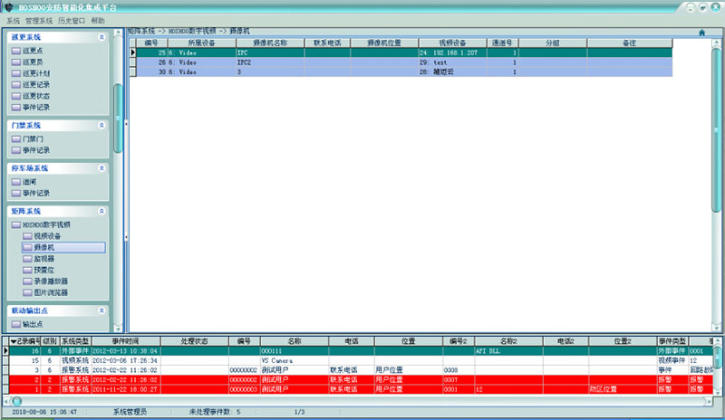Collapse the 矩阵系统 section

pyautogui.click(x=101, y=211)
